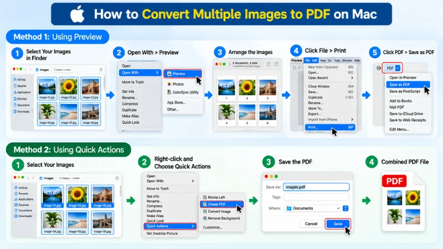Select Save as PDF in the PDF menu
This screenshot has width=443, height=249.
click(x=408, y=85)
